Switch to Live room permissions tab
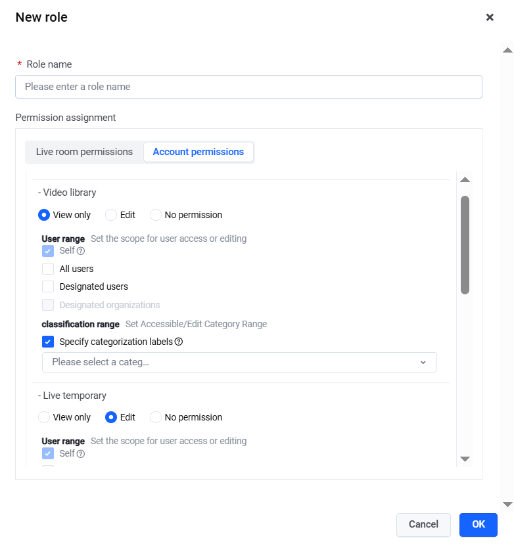The image size is (514, 544). point(84,152)
